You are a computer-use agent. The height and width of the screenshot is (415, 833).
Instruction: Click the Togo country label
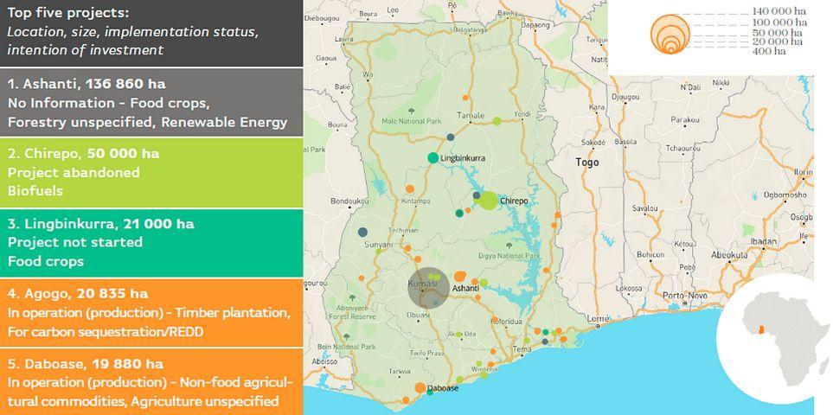point(587,162)
